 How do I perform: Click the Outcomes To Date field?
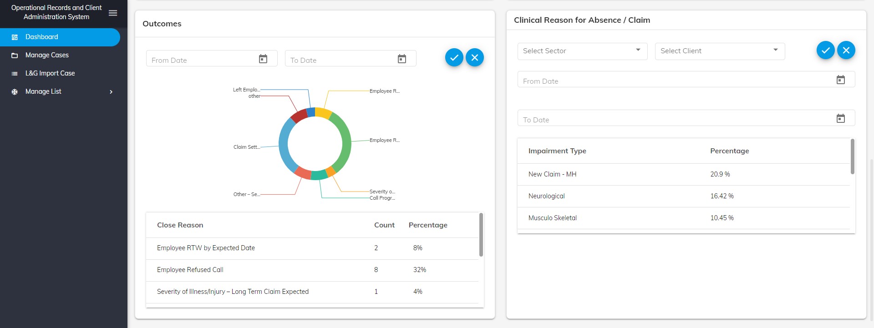click(351, 59)
